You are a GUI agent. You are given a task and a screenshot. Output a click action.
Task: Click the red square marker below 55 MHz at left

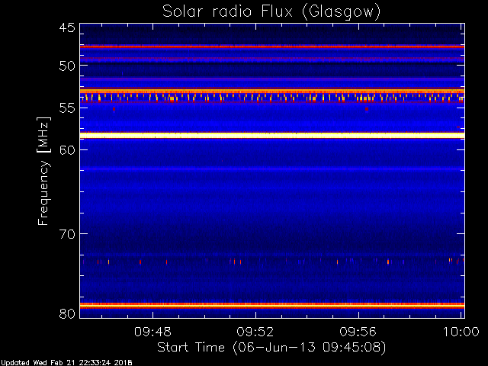(114, 109)
